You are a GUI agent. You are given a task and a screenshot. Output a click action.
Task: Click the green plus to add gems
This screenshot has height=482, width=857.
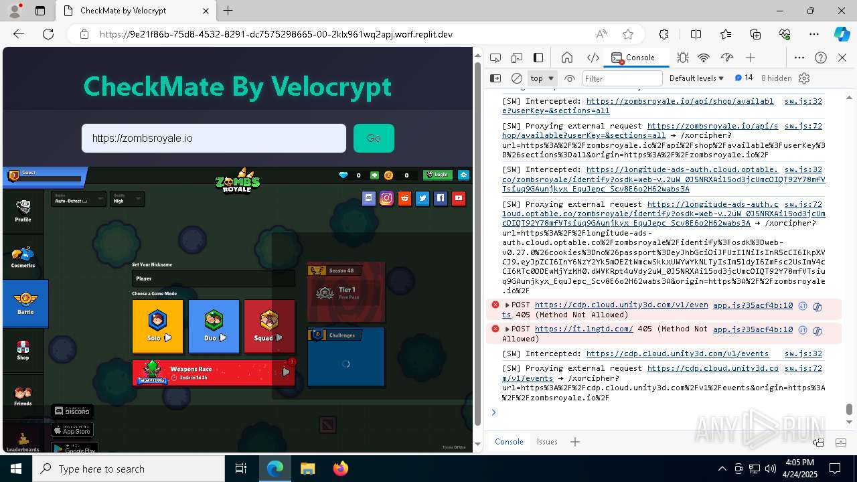coord(374,175)
